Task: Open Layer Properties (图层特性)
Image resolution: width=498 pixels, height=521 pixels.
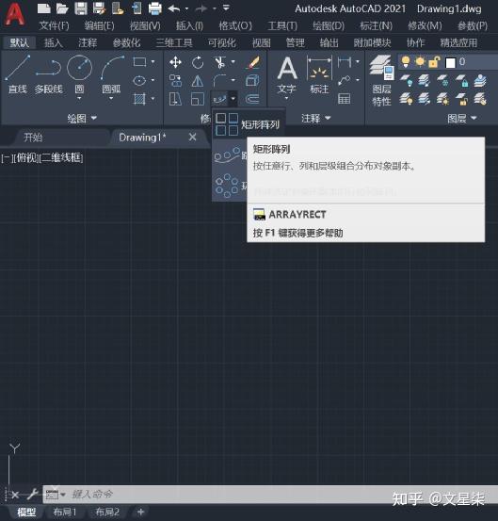Action: (x=382, y=80)
